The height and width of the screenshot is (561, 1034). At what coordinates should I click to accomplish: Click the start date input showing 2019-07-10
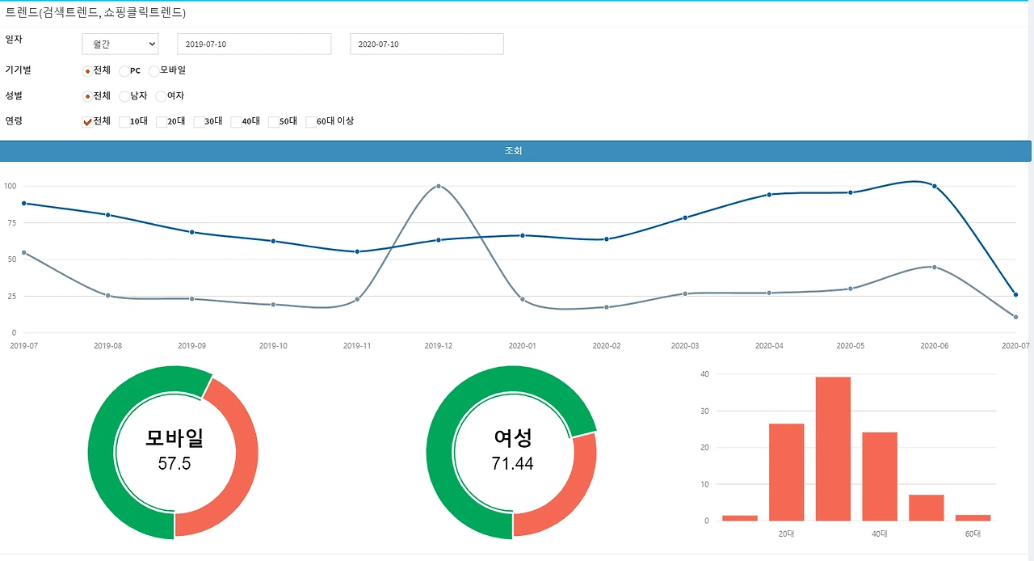254,44
